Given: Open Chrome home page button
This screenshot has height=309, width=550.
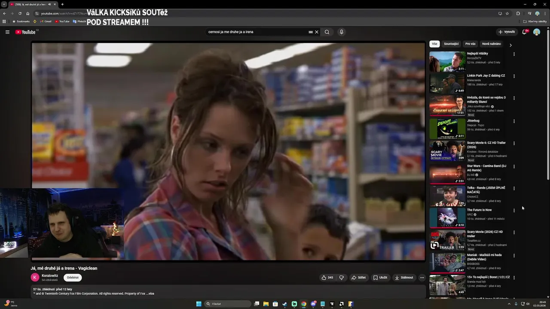Looking at the screenshot, I should click(27, 13).
